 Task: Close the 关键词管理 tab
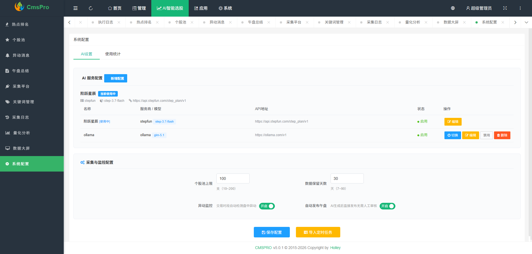point(349,22)
